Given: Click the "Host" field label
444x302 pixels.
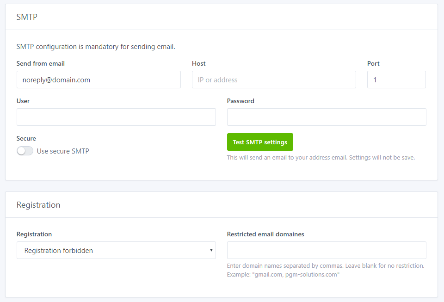Looking at the screenshot, I should click(x=199, y=63).
